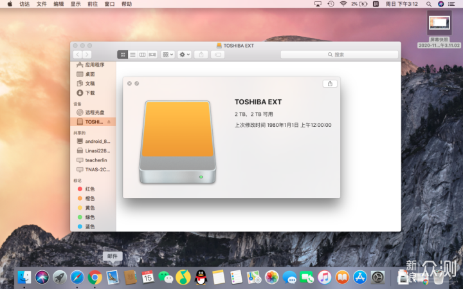The width and height of the screenshot is (463, 289).
Task: Switch Finder to list view
Action: [x=132, y=54]
